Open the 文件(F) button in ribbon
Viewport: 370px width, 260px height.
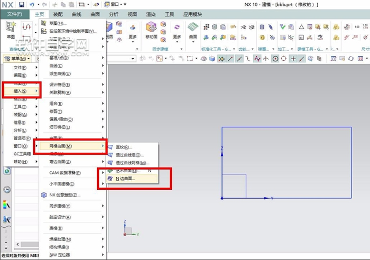(x=15, y=14)
